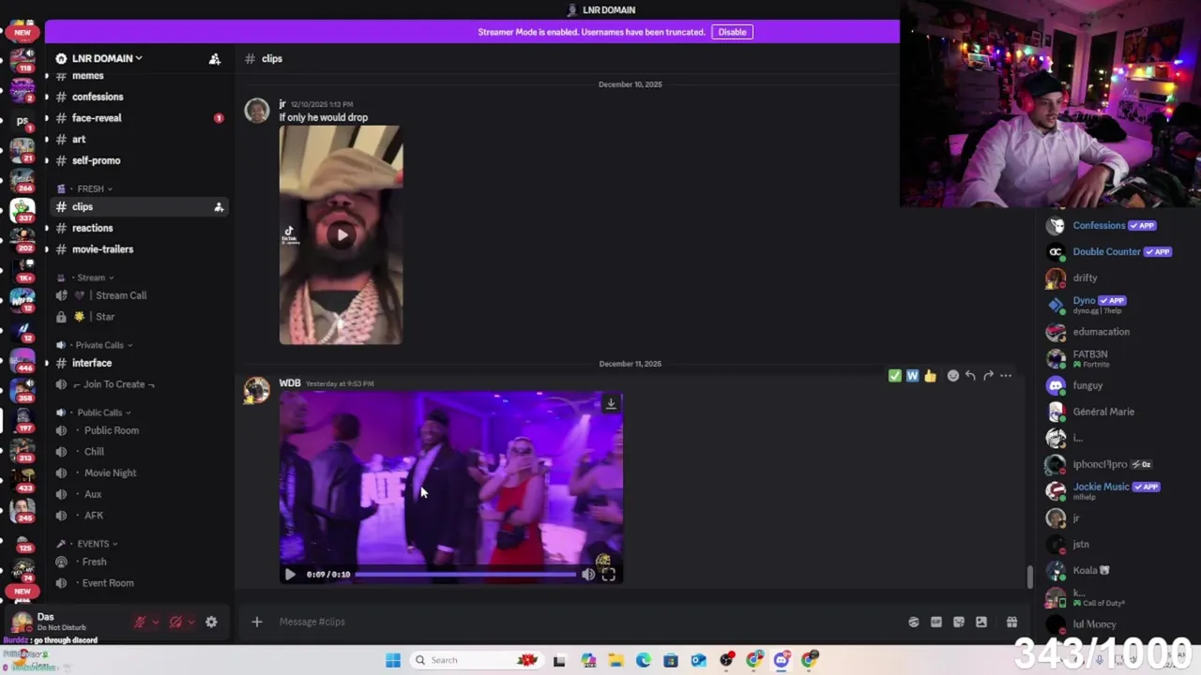The width and height of the screenshot is (1201, 675).
Task: Collapse the FRESH channel category
Action: click(91, 188)
